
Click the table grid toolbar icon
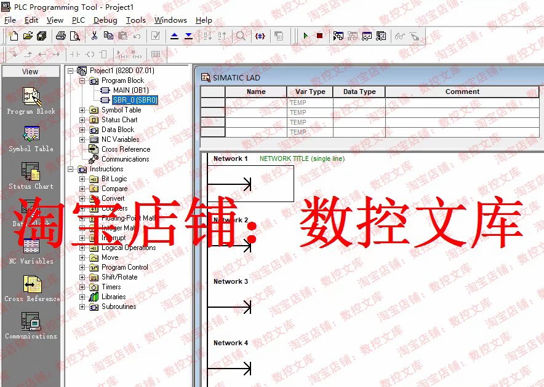point(156,55)
